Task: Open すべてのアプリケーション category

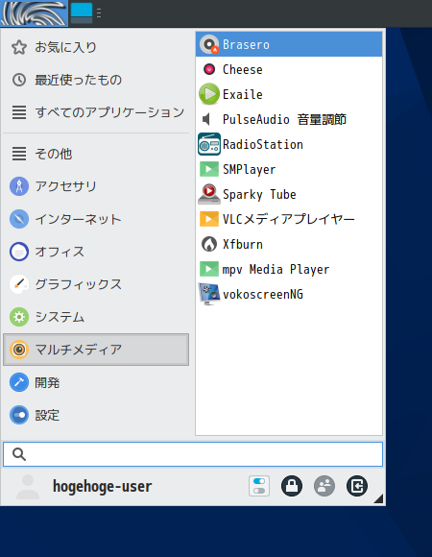Action: tap(96, 112)
